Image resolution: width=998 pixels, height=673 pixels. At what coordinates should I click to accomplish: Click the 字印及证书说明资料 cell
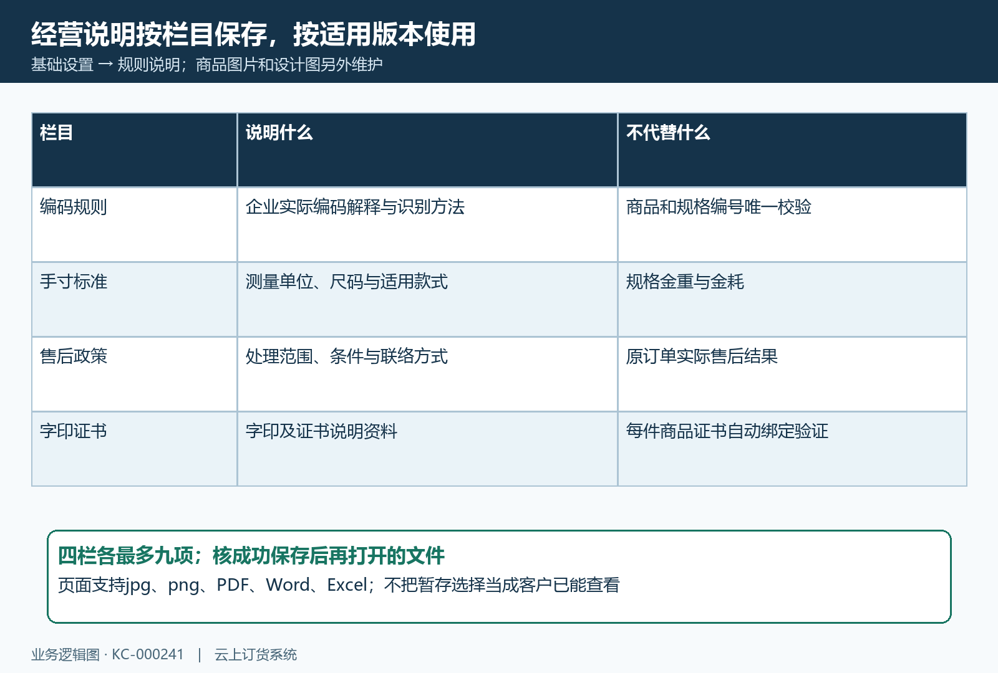427,449
